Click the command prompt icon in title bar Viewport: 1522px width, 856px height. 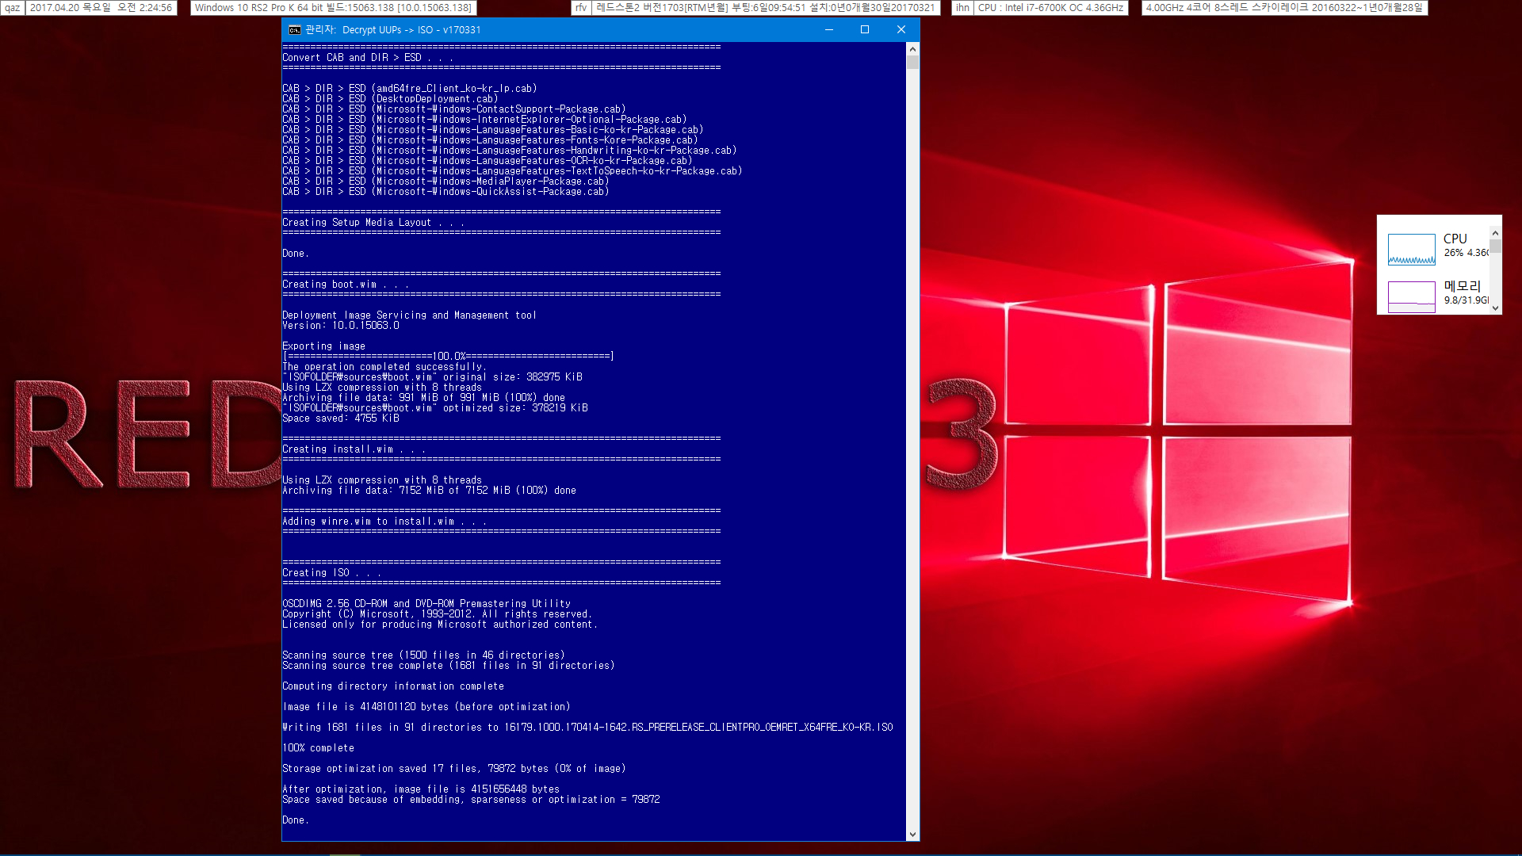click(294, 30)
